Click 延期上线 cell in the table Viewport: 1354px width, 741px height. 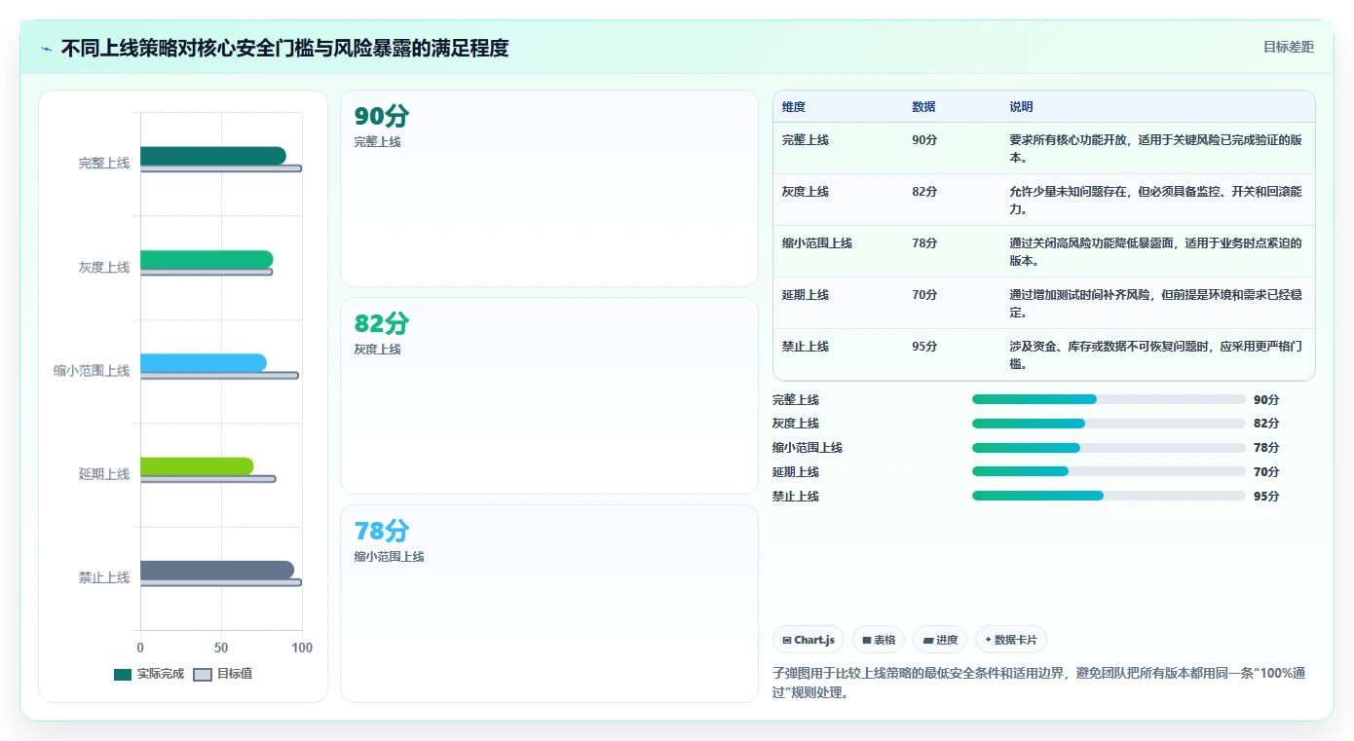(x=806, y=295)
